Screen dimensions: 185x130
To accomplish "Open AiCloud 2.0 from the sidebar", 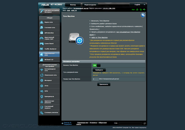I will point(49,60).
